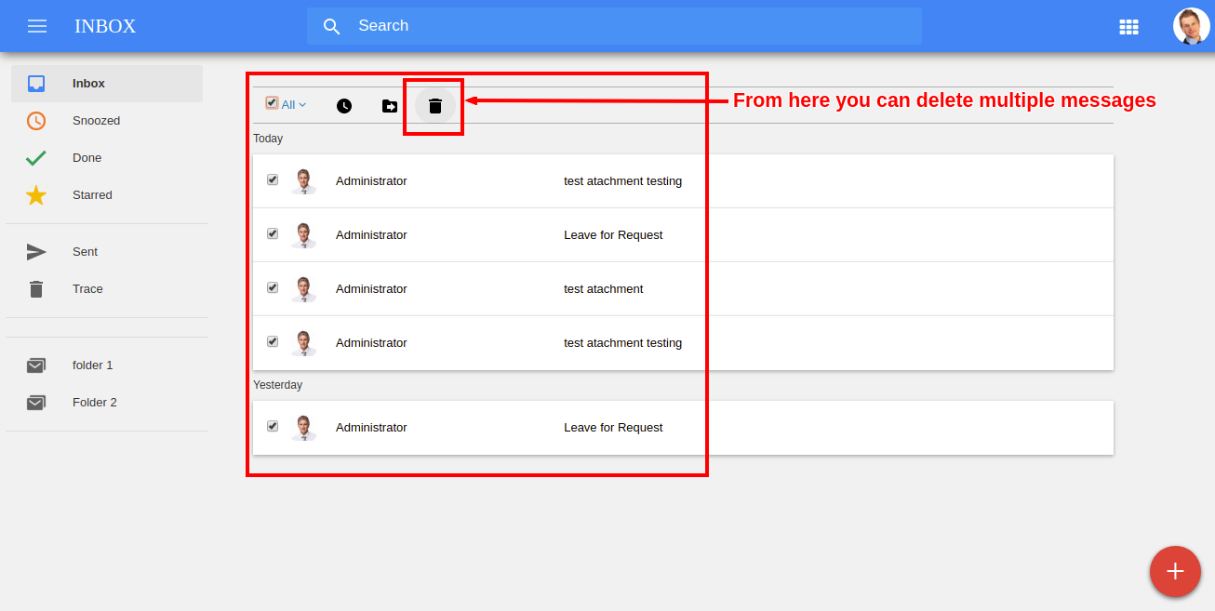Toggle the select All checkbox
1215x611 pixels.
272,103
